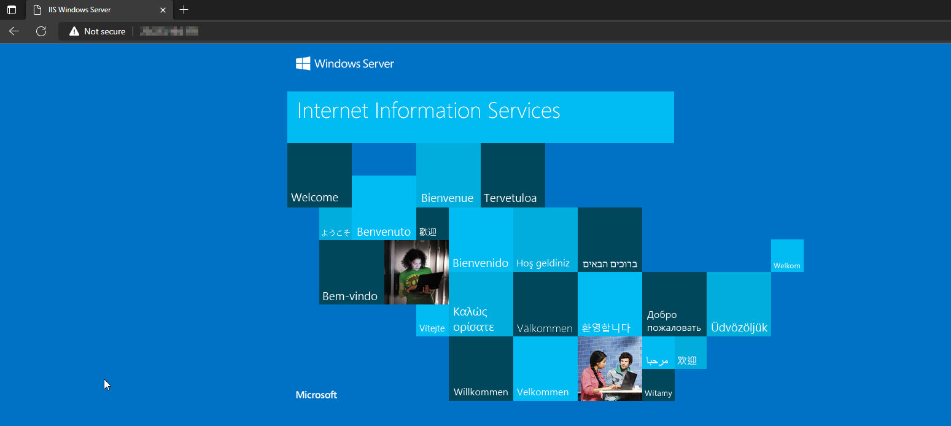Click the Bienvenue tile

click(448, 175)
